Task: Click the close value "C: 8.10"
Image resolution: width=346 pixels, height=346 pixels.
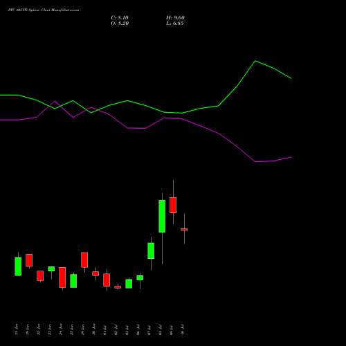Action: (120, 18)
